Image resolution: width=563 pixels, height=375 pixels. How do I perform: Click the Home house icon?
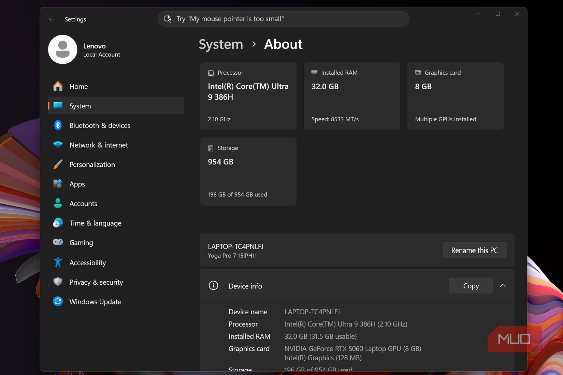(x=58, y=86)
